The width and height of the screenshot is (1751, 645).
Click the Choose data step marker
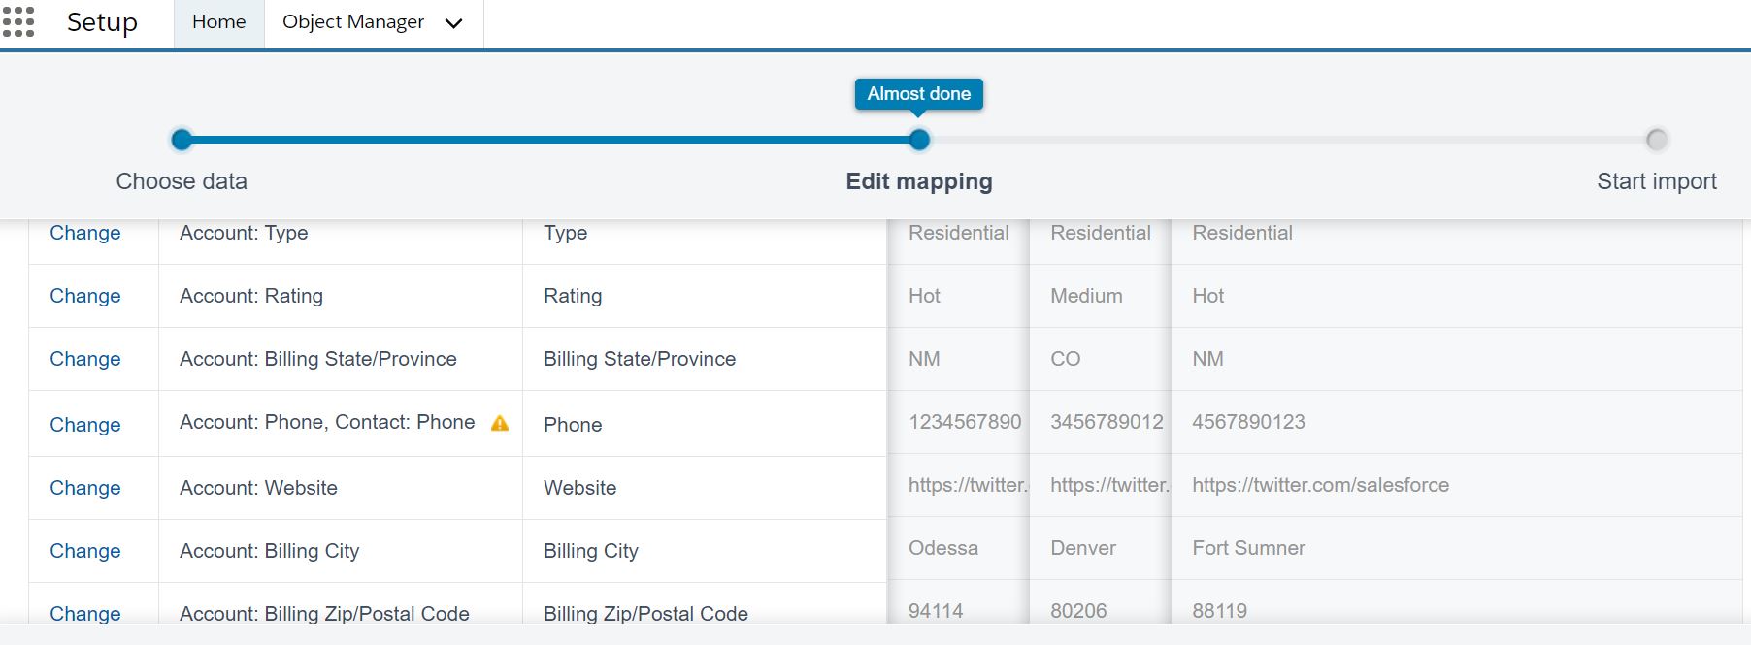point(182,140)
